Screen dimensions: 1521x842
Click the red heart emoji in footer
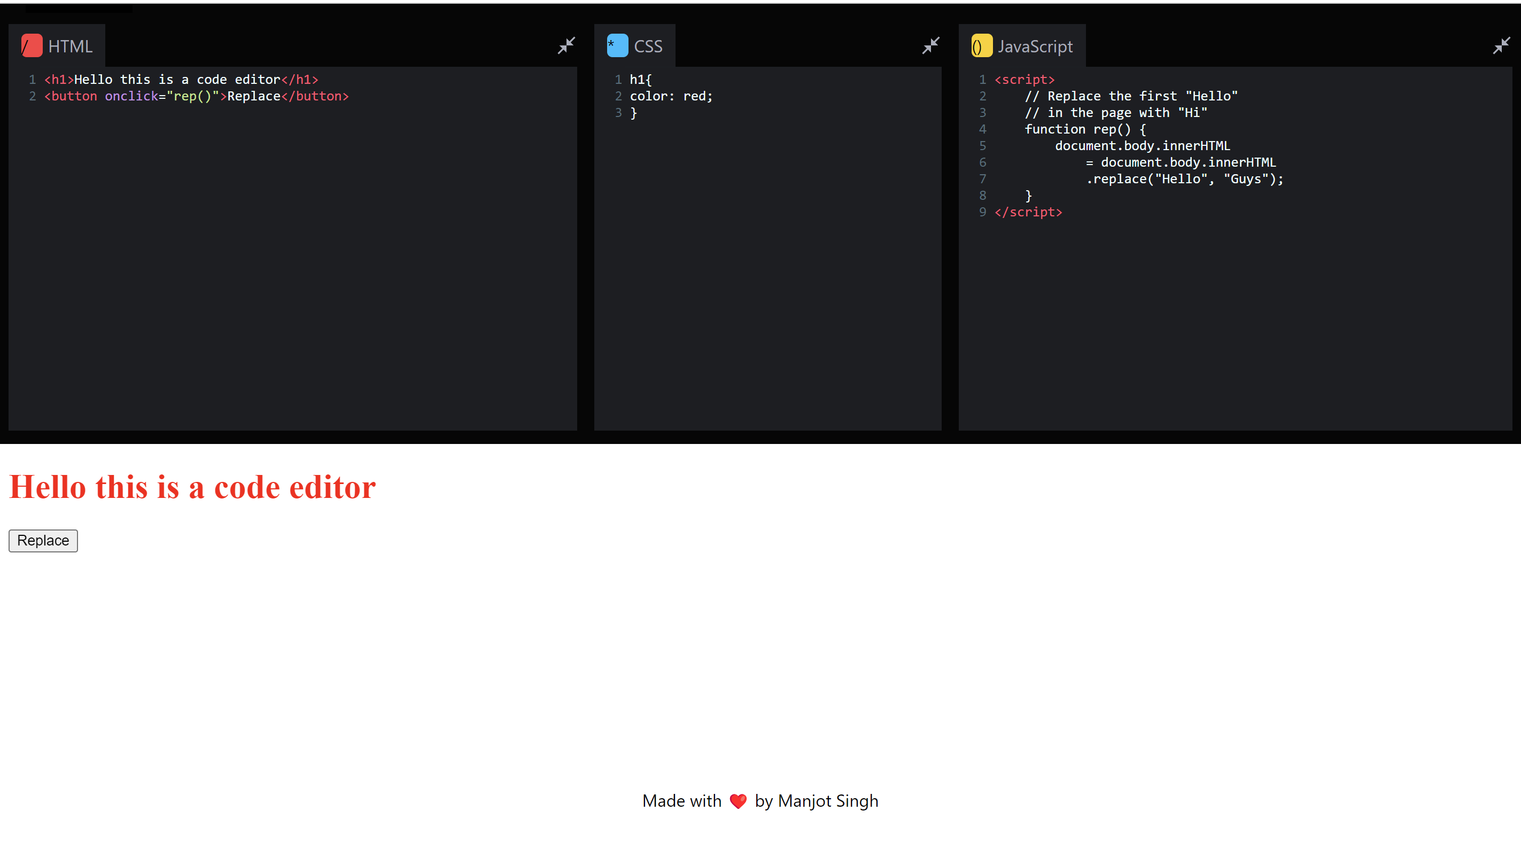pos(738,801)
